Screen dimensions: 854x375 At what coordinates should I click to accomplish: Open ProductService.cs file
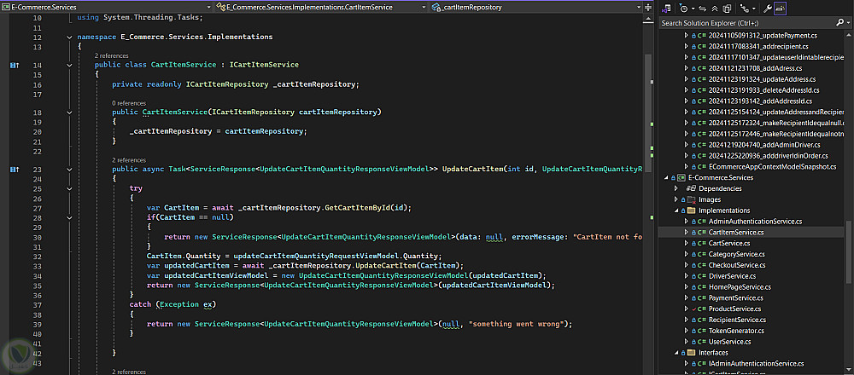click(x=734, y=309)
